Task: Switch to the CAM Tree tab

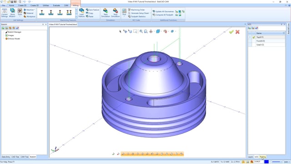Action: [25, 157]
